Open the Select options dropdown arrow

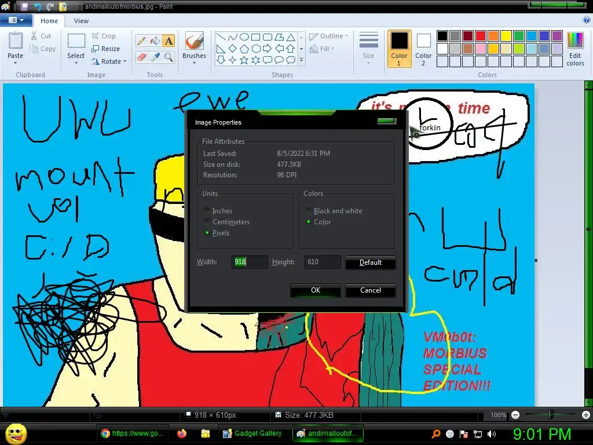click(x=76, y=63)
